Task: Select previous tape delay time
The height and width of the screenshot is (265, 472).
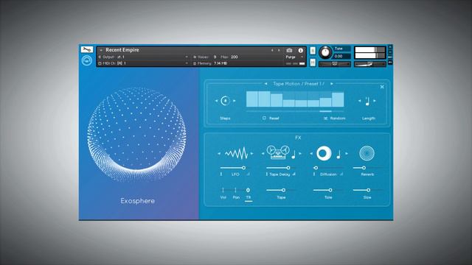Action: coord(263,154)
